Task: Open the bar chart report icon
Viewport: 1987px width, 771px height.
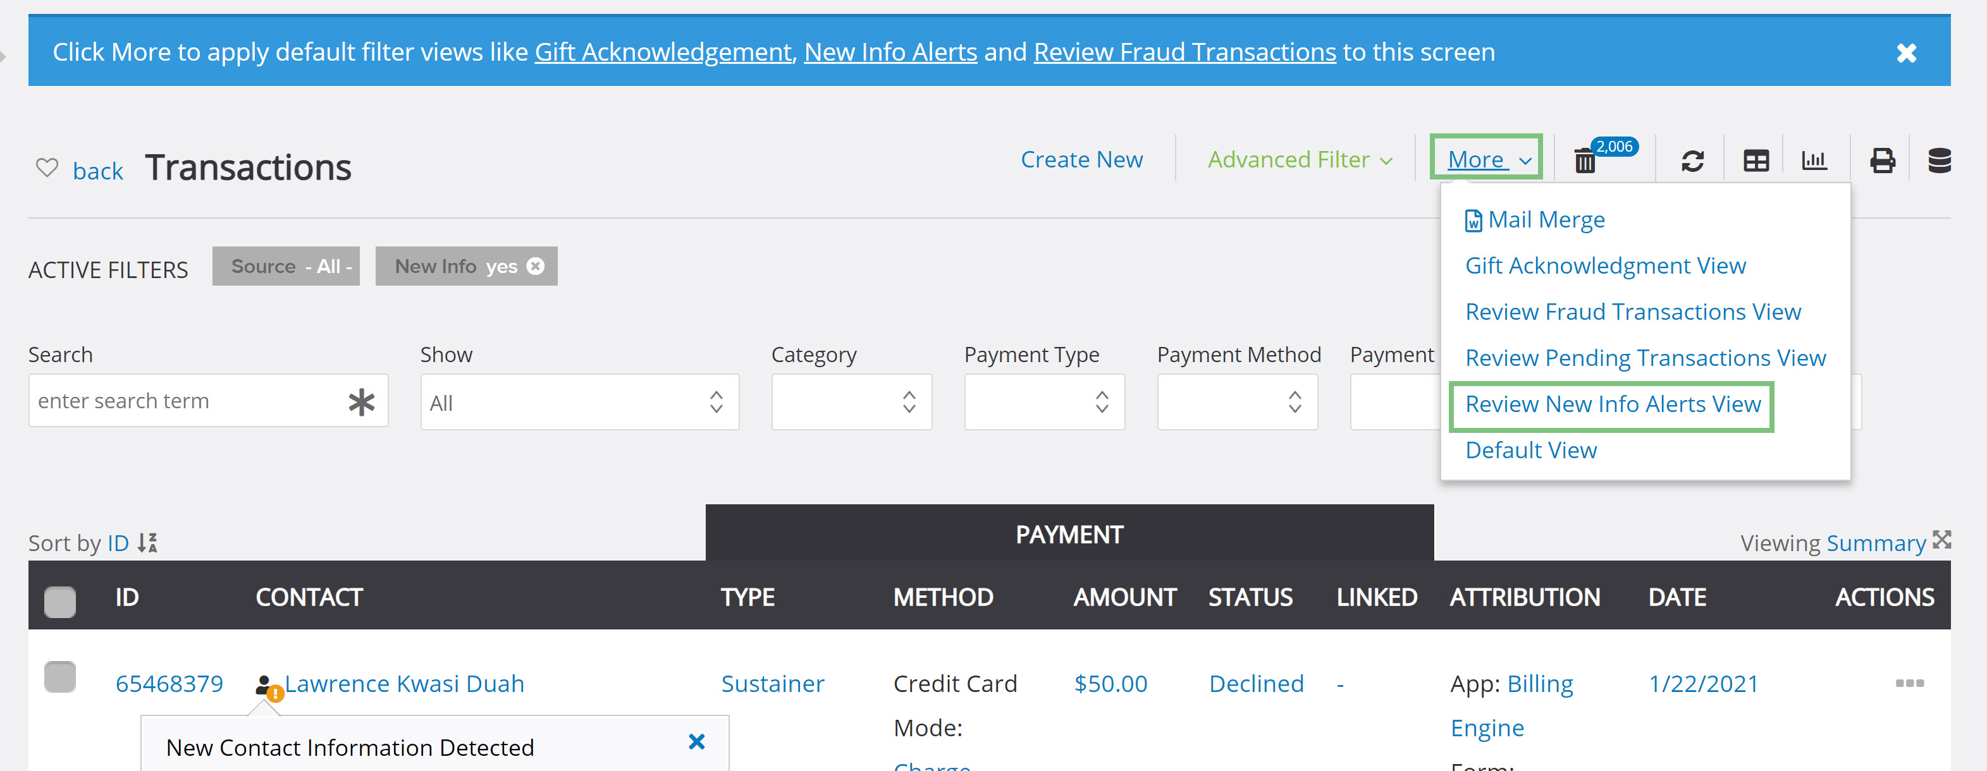Action: 1814,161
